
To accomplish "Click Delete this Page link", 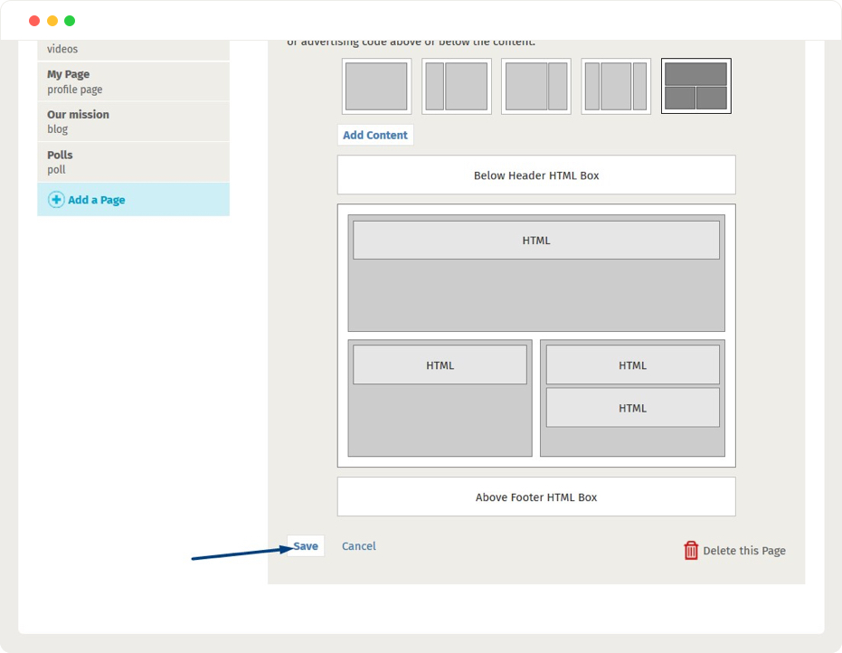I will coord(744,551).
